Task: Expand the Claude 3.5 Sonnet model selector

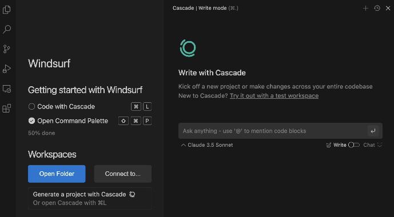Action: pyautogui.click(x=207, y=145)
